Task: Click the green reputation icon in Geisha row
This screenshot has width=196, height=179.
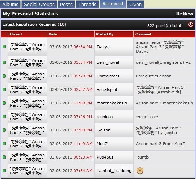Action: coord(4,130)
